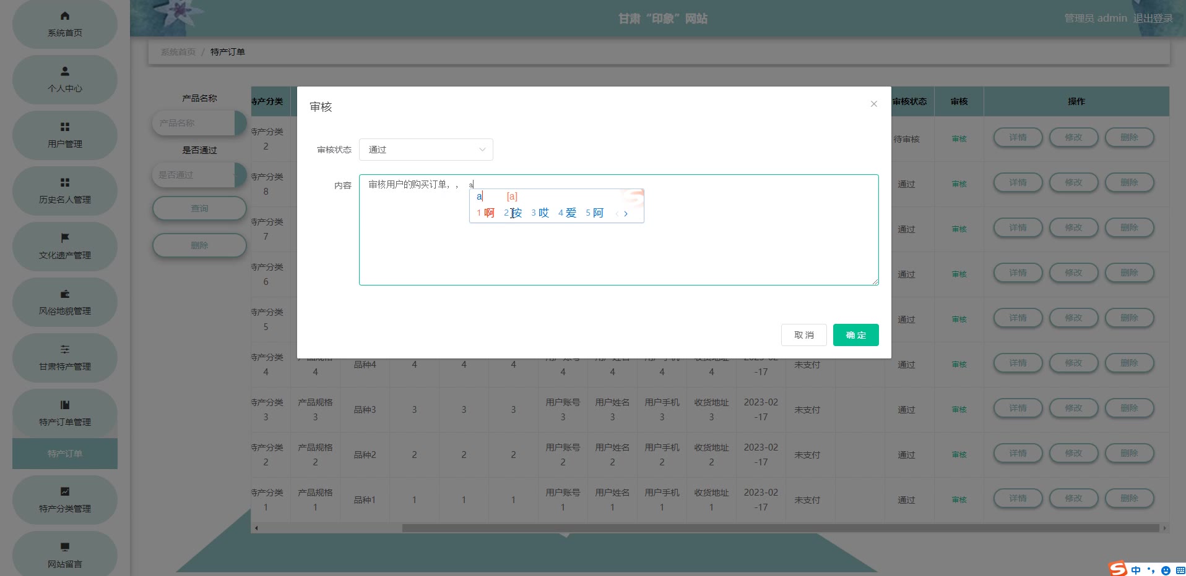This screenshot has width=1186, height=576.
Task: Open the 历史名人管理 sidebar menu
Action: 65,191
